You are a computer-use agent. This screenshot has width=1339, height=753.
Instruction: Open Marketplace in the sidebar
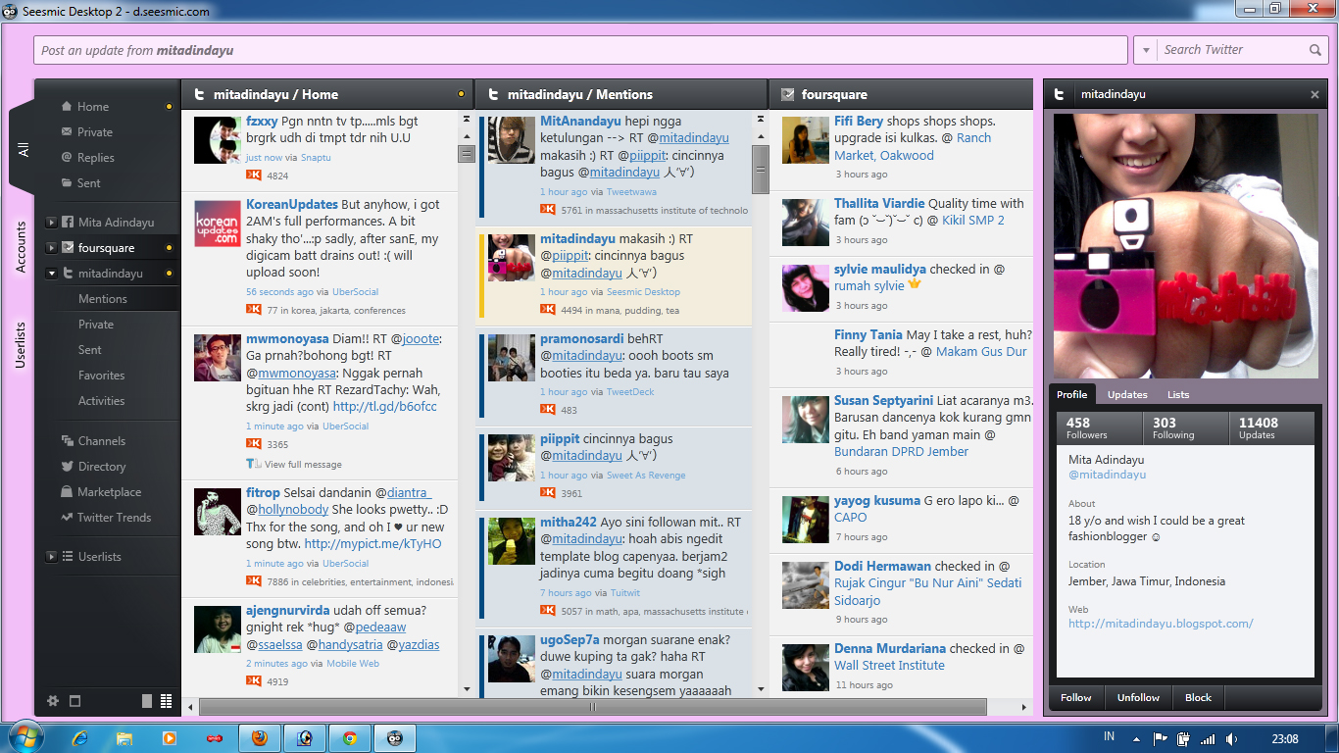[x=109, y=492]
